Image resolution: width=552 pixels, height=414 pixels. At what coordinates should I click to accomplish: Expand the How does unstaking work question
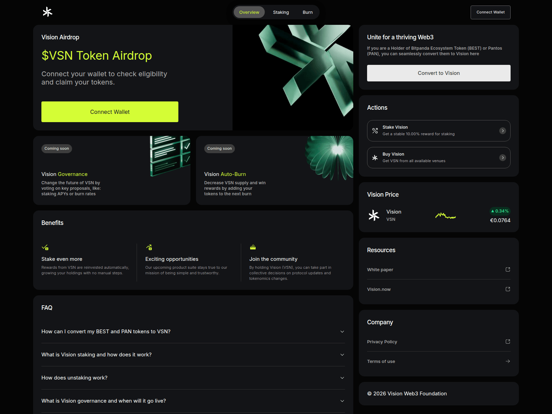click(342, 378)
